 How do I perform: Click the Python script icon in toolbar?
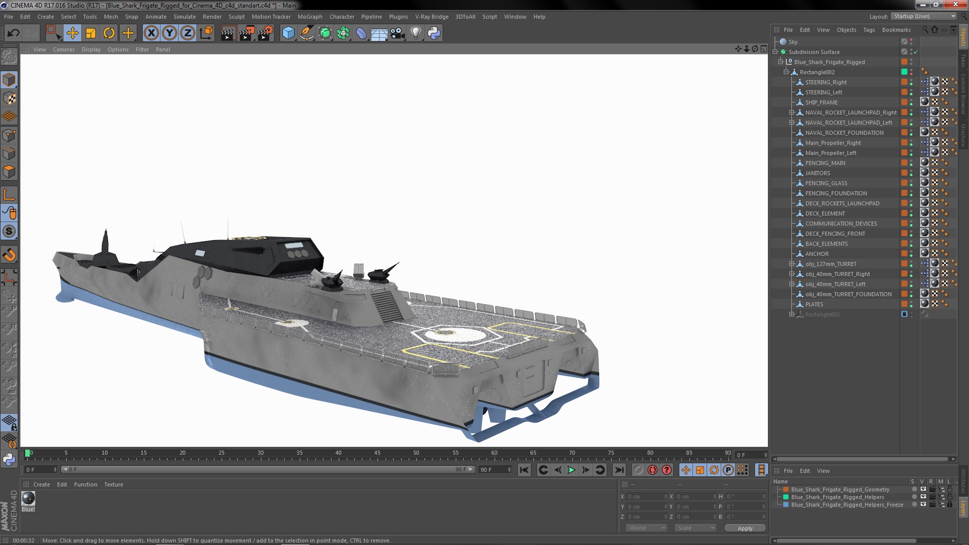tap(434, 33)
